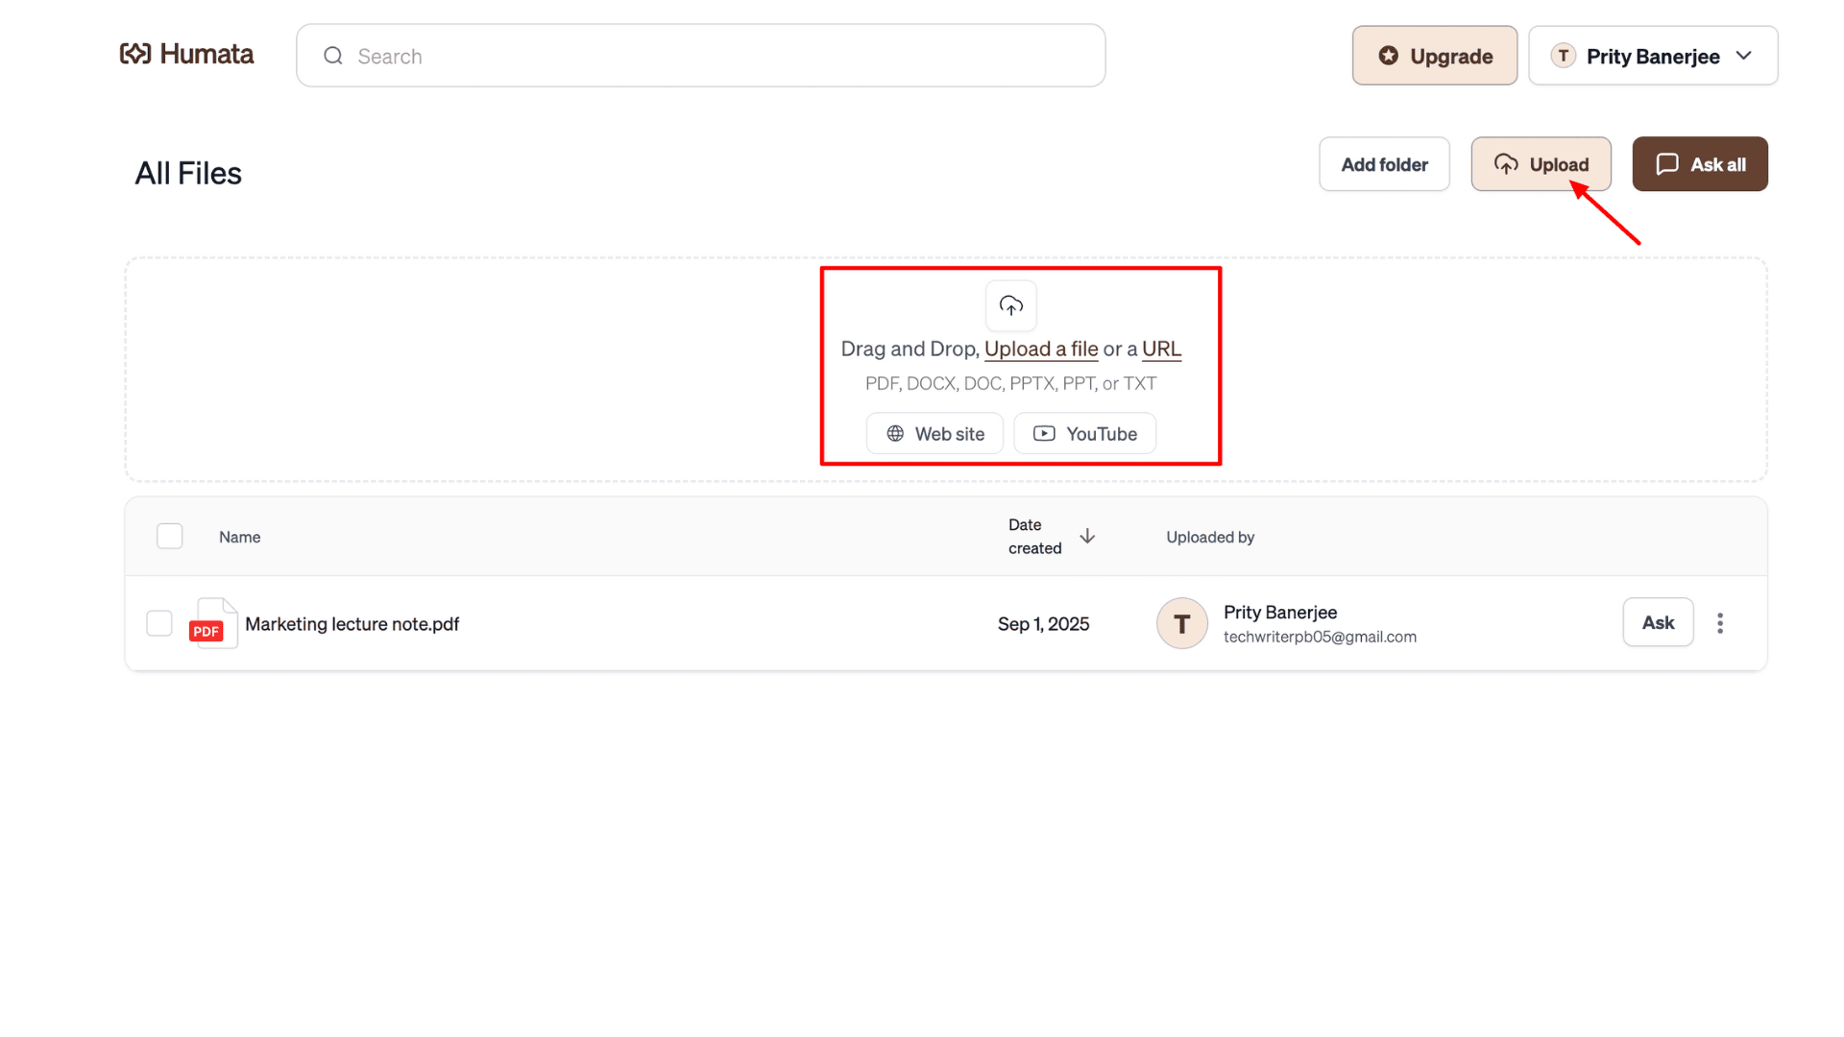
Task: Click the Add folder button
Action: (x=1383, y=164)
